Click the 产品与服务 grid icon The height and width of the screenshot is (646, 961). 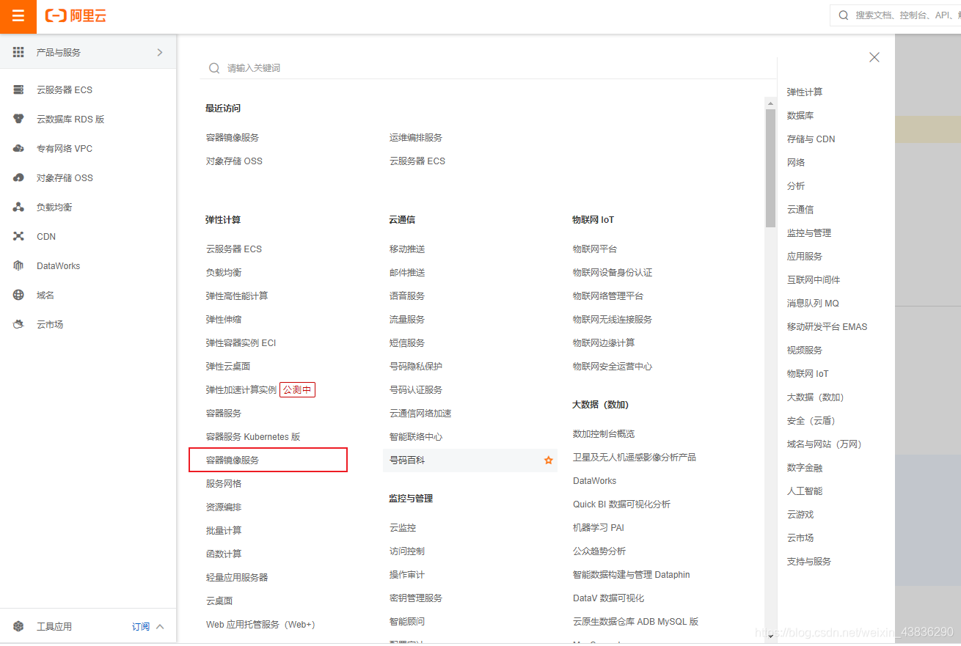18,53
